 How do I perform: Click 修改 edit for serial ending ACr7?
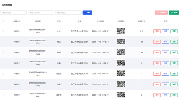coord(166,31)
